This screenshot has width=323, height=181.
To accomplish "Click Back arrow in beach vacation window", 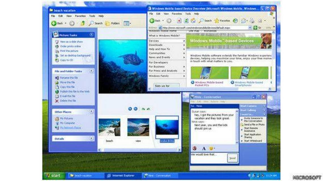I will (x=54, y=23).
